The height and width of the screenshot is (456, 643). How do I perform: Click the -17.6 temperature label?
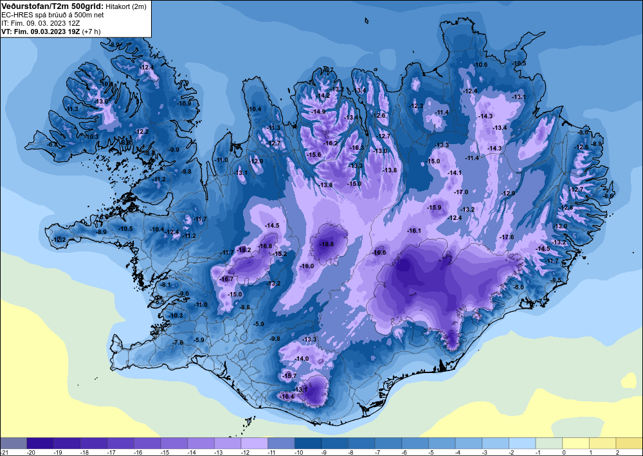[x=507, y=237]
